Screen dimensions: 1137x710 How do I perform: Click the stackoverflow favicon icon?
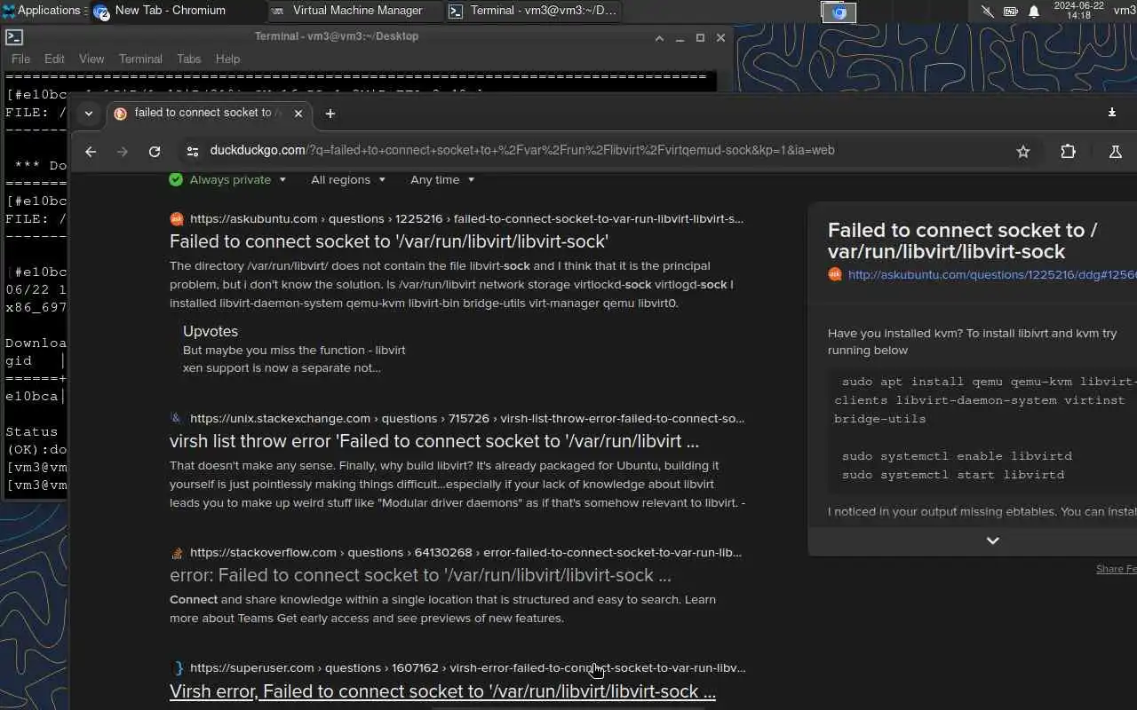click(177, 553)
